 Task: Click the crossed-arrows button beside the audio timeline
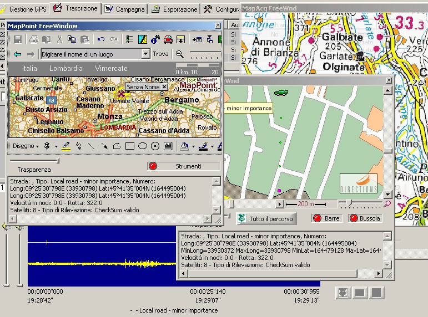[343, 293]
